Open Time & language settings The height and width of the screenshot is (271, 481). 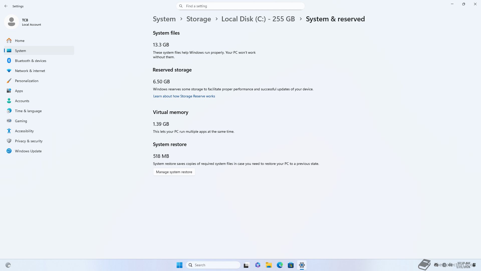coord(28,111)
